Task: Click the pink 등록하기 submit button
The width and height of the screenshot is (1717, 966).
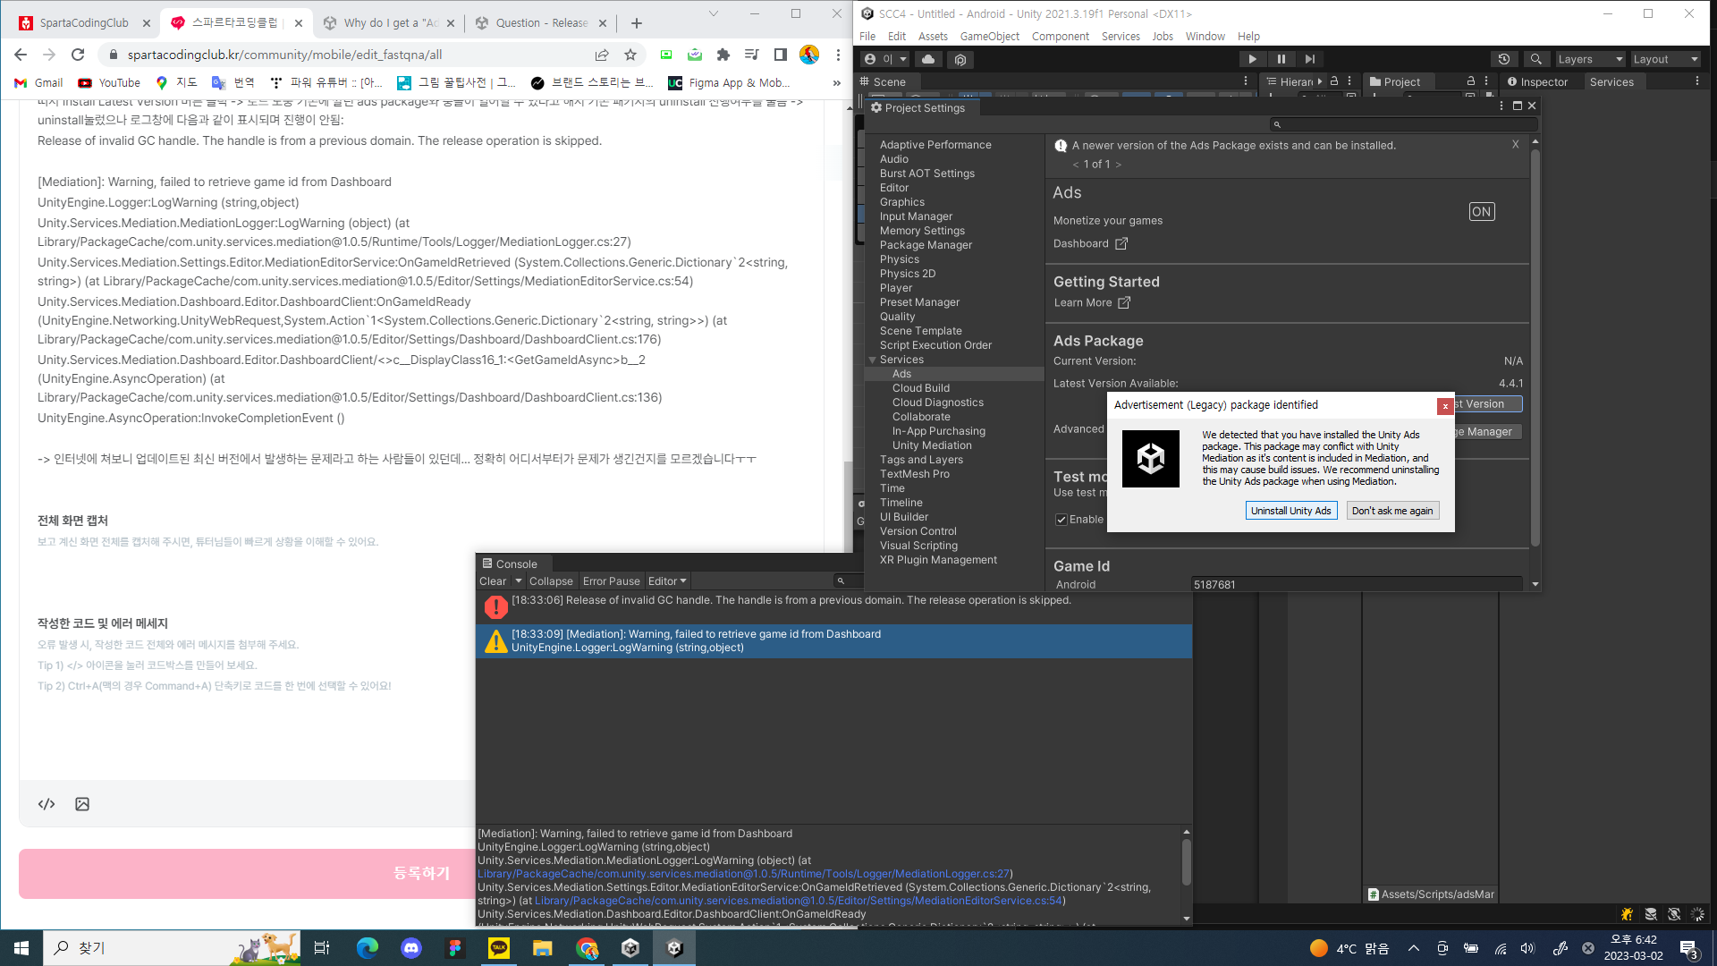Action: [422, 874]
